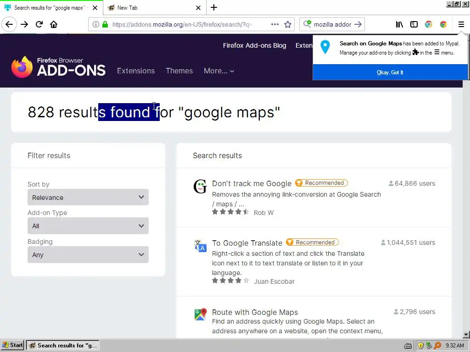
Task: Click the first Chrome-style extension icon
Action: coord(429,24)
